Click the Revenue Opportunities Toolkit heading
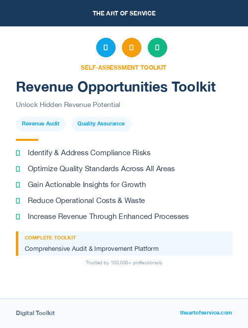Screen dimensions: 248x328 116,87
